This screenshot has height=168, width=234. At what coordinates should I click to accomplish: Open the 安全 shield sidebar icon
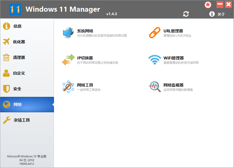pos(6,89)
